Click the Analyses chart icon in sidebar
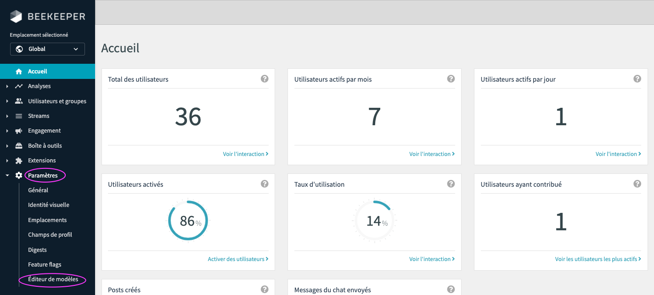The width and height of the screenshot is (654, 295). pos(19,86)
